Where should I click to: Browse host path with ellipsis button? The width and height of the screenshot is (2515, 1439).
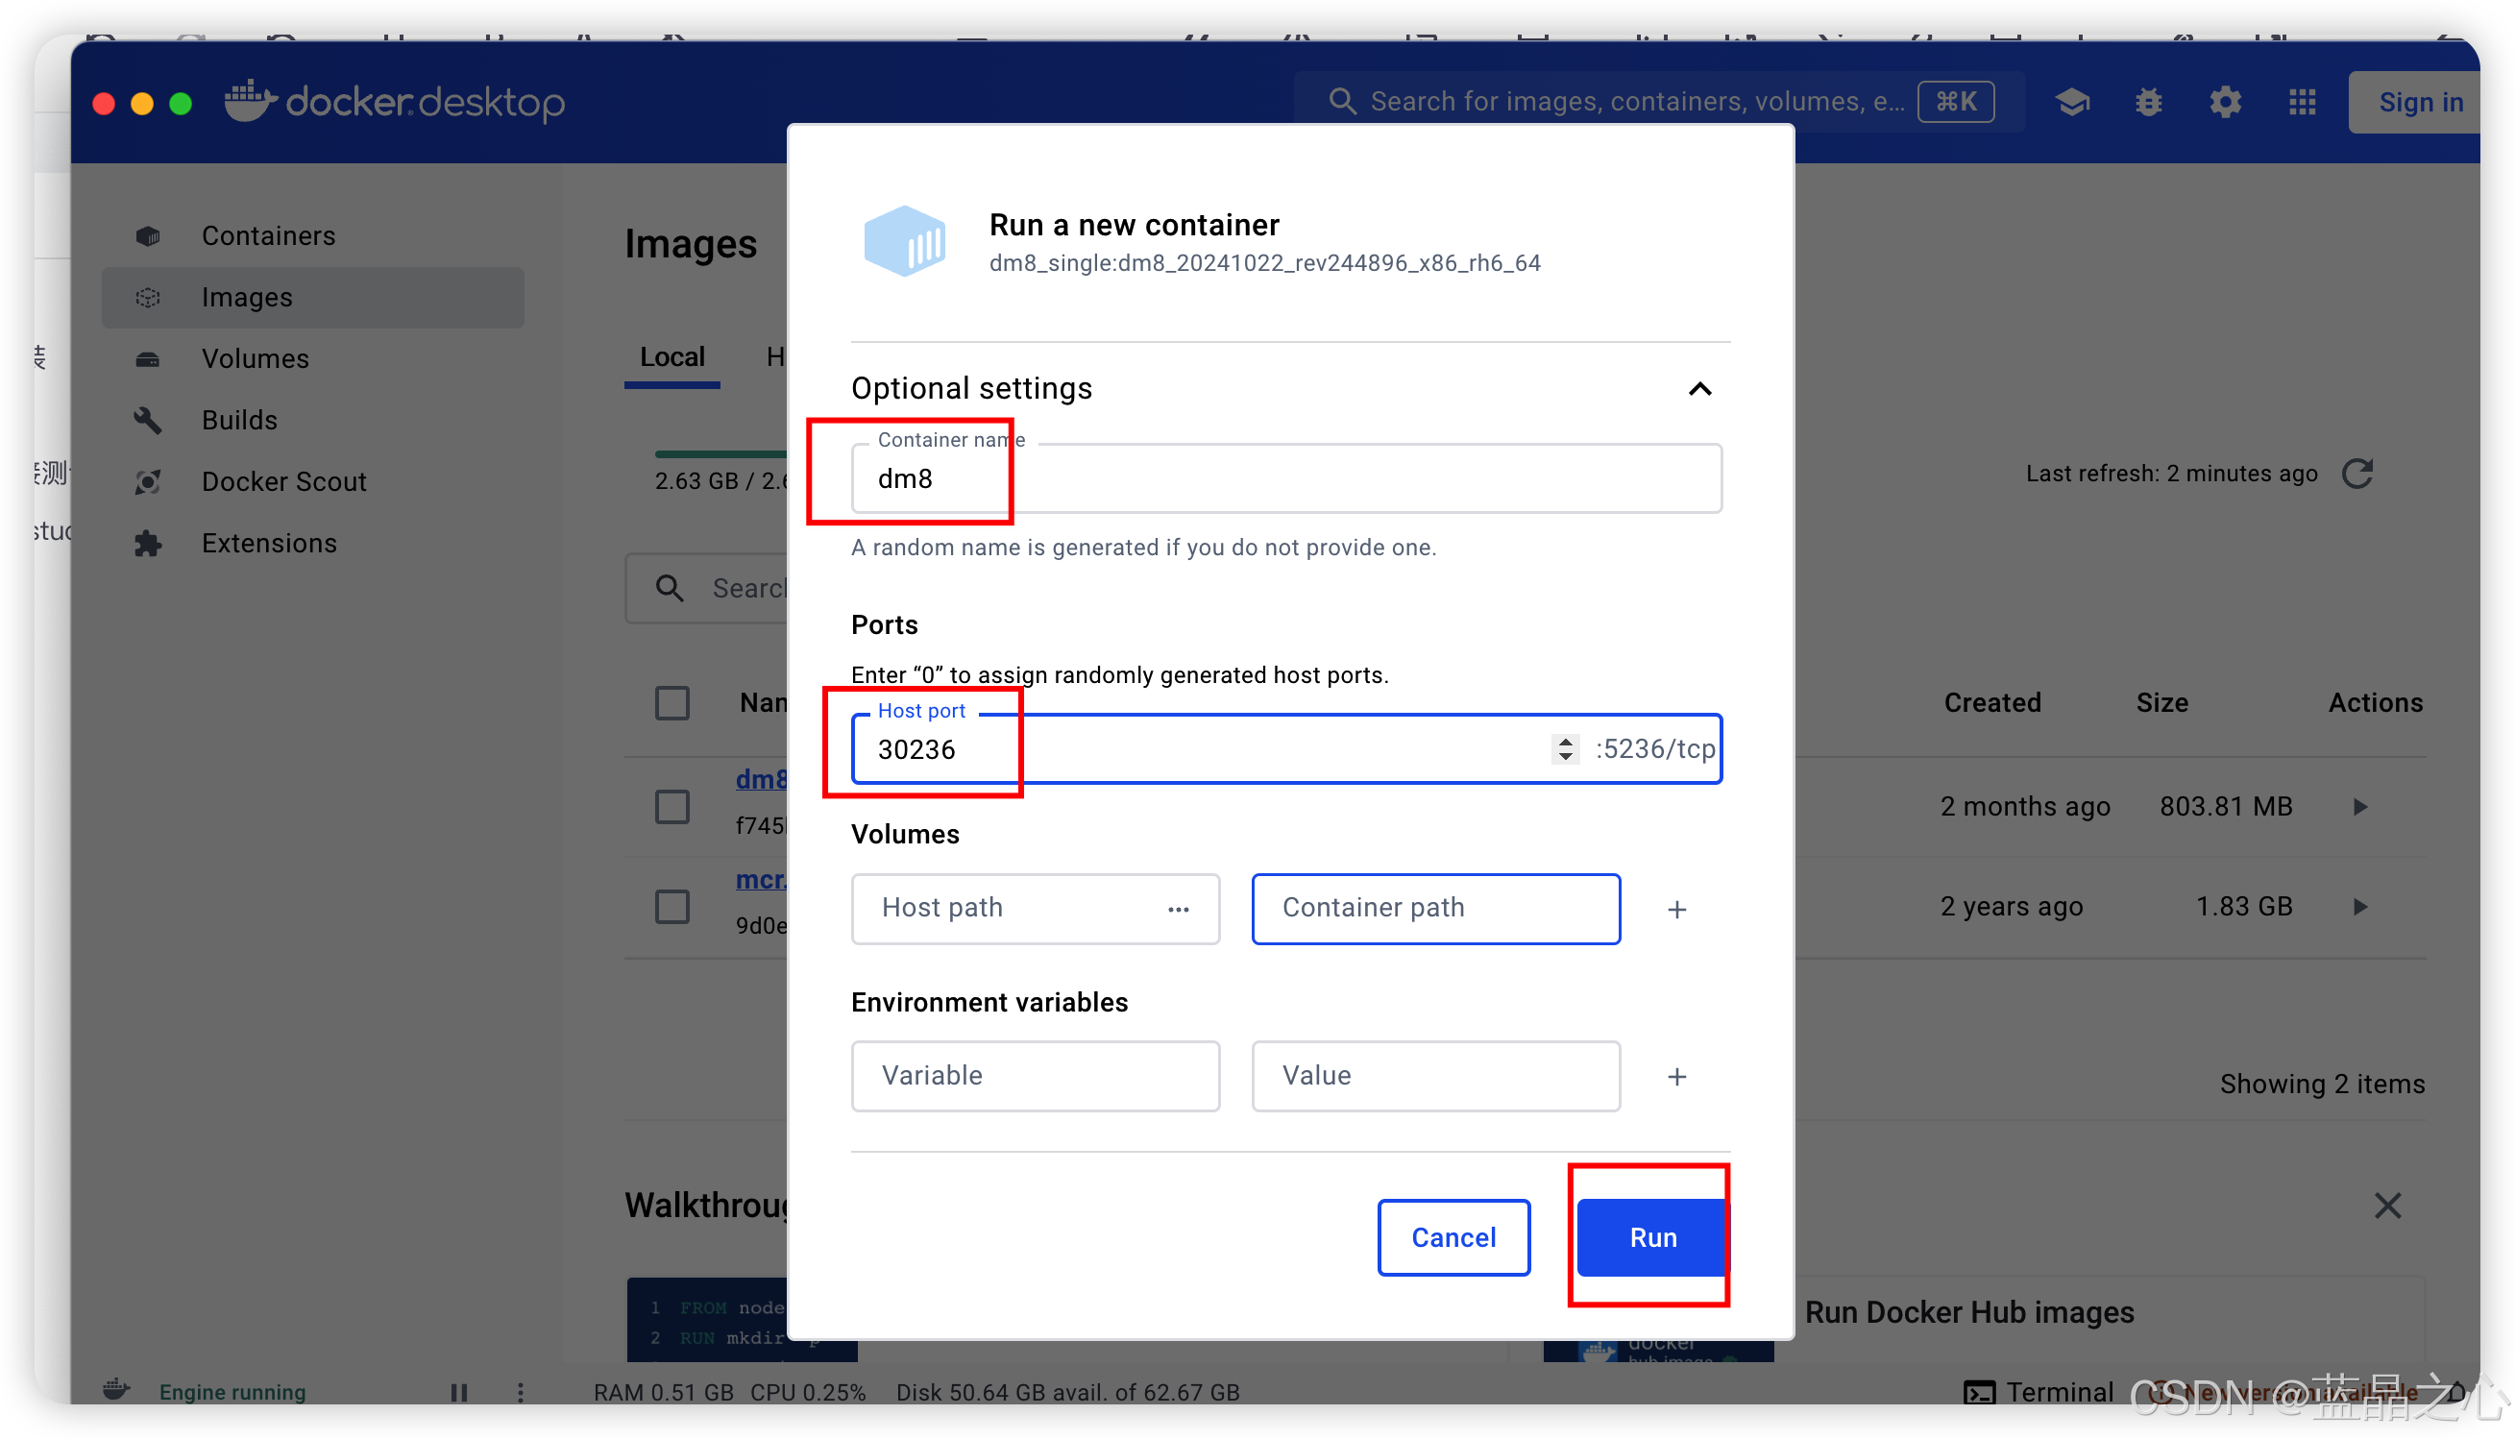[x=1178, y=910]
